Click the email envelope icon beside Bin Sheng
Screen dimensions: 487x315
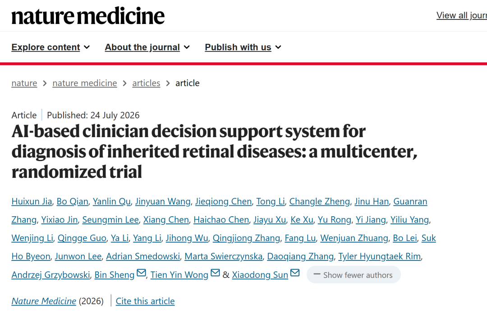click(x=141, y=273)
